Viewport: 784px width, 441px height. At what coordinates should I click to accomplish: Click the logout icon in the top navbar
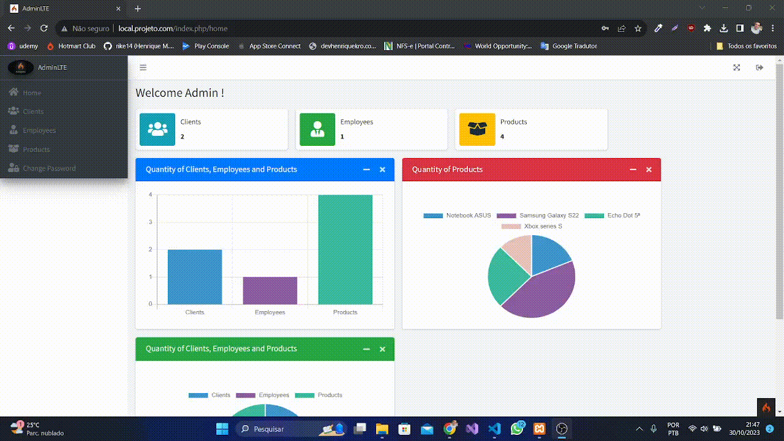[759, 67]
